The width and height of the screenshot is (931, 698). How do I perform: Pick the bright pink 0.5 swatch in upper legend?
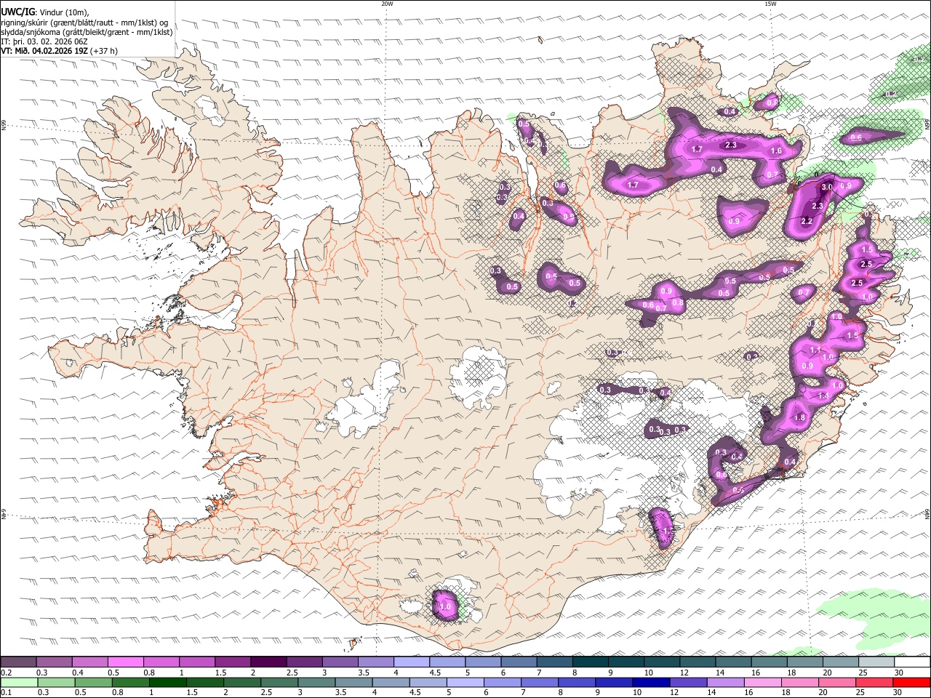coord(125,662)
